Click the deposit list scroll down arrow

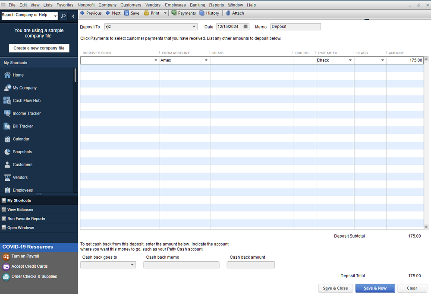tap(426, 227)
